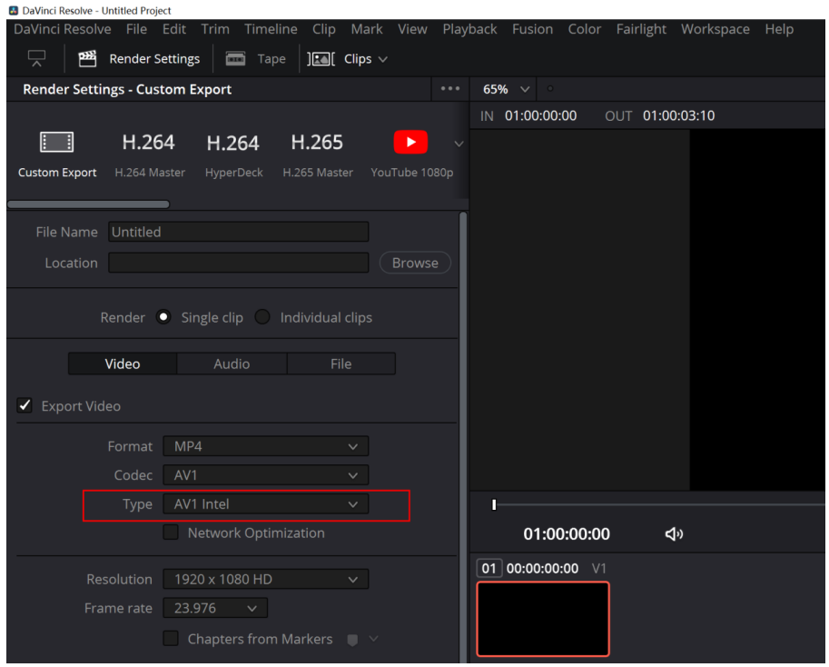Select the Individual clips radio button
The height and width of the screenshot is (667, 829).
262,317
